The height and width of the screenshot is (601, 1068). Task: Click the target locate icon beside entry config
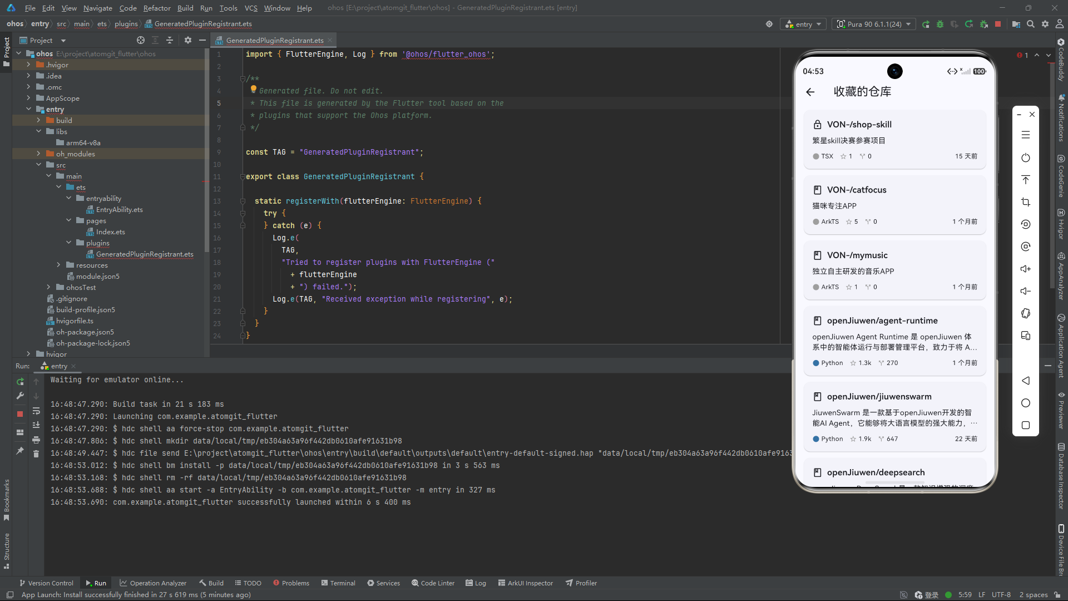click(x=769, y=24)
